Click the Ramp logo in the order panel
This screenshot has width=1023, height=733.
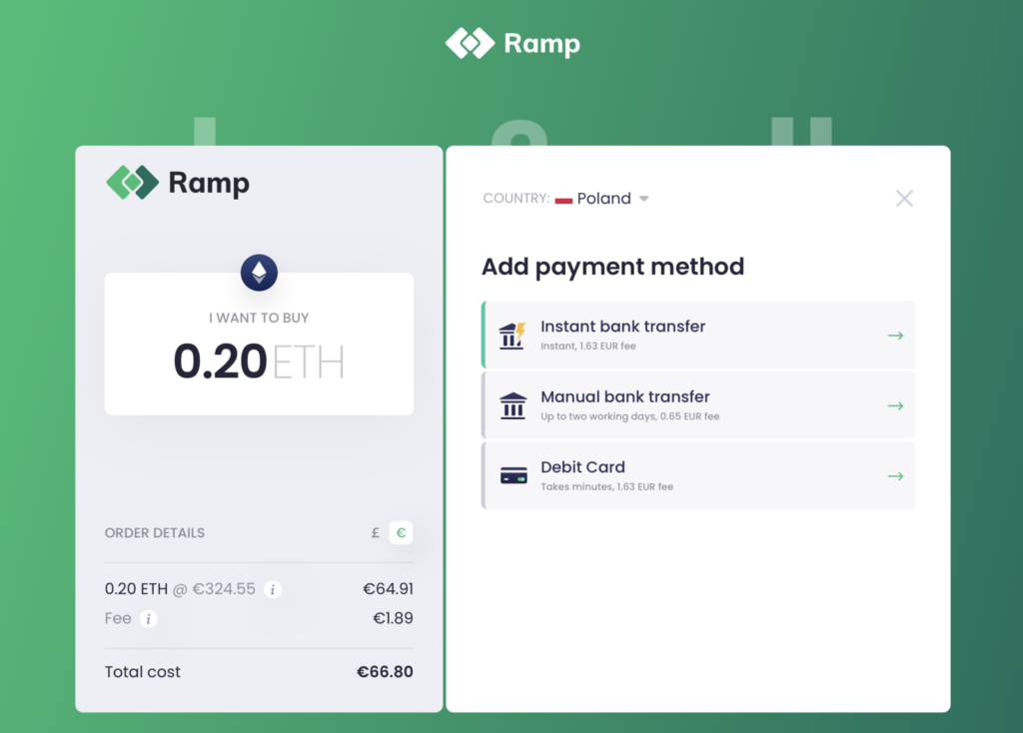[178, 182]
